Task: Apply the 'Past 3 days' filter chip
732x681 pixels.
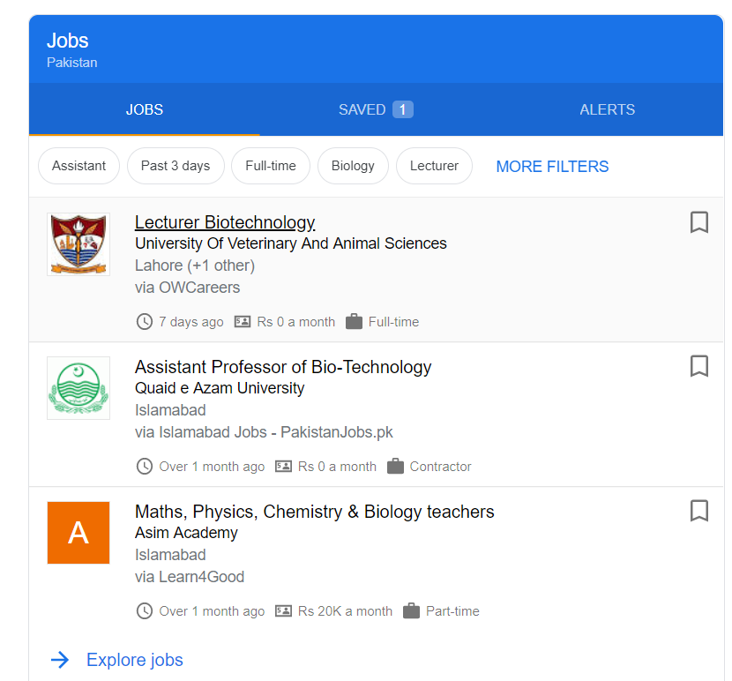Action: click(x=176, y=166)
